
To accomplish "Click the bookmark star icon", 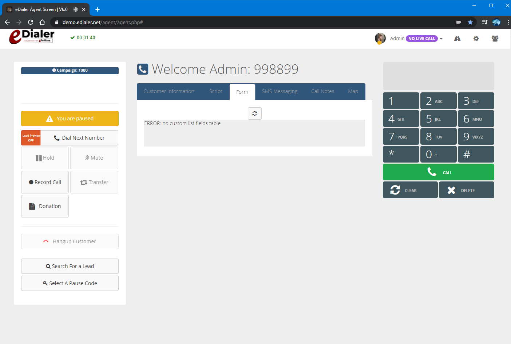I will (470, 22).
